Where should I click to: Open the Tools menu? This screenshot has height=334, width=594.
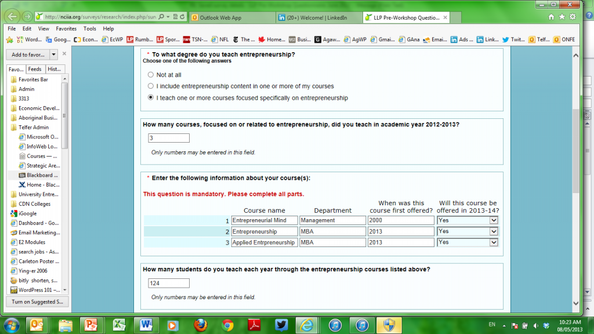(x=89, y=28)
